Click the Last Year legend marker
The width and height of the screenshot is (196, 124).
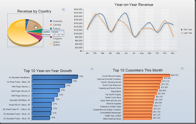coord(182,33)
